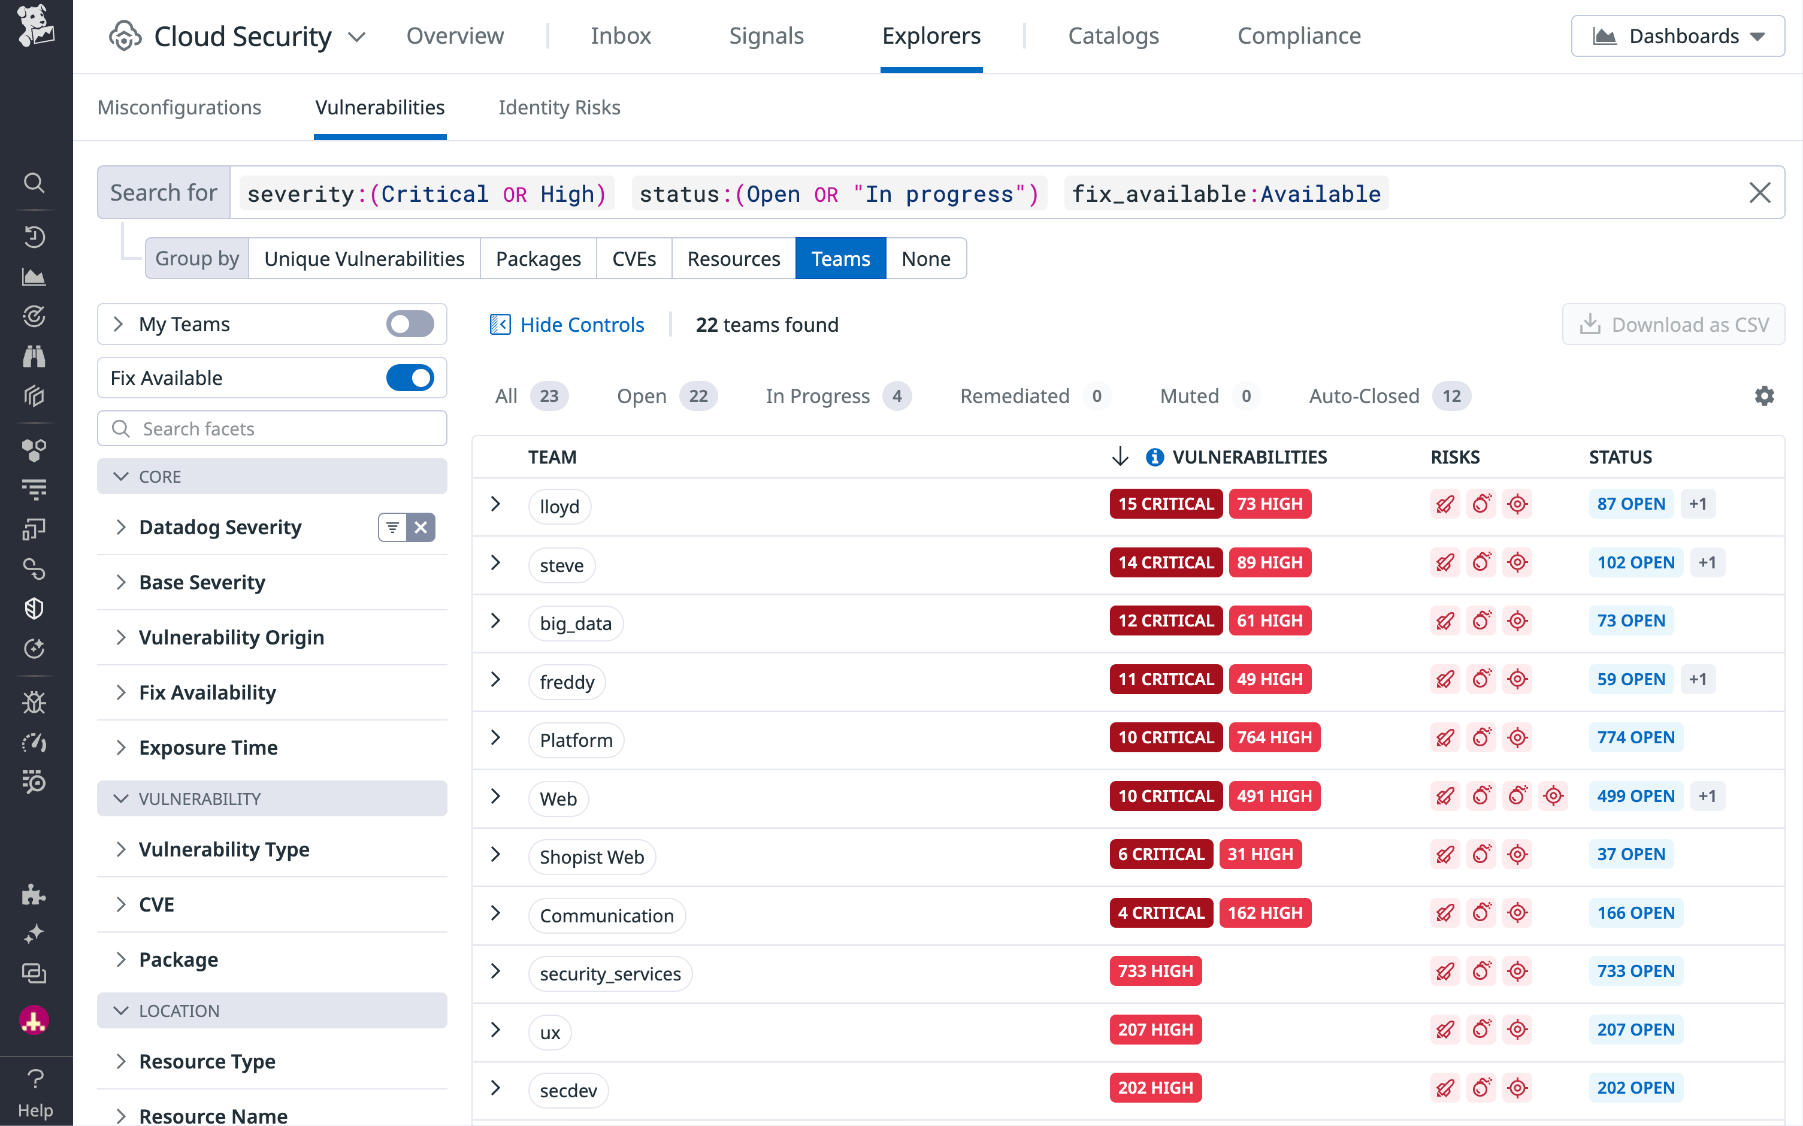Viewport: 1803px width, 1126px height.
Task: Toggle the My Teams switch on
Action: [409, 324]
